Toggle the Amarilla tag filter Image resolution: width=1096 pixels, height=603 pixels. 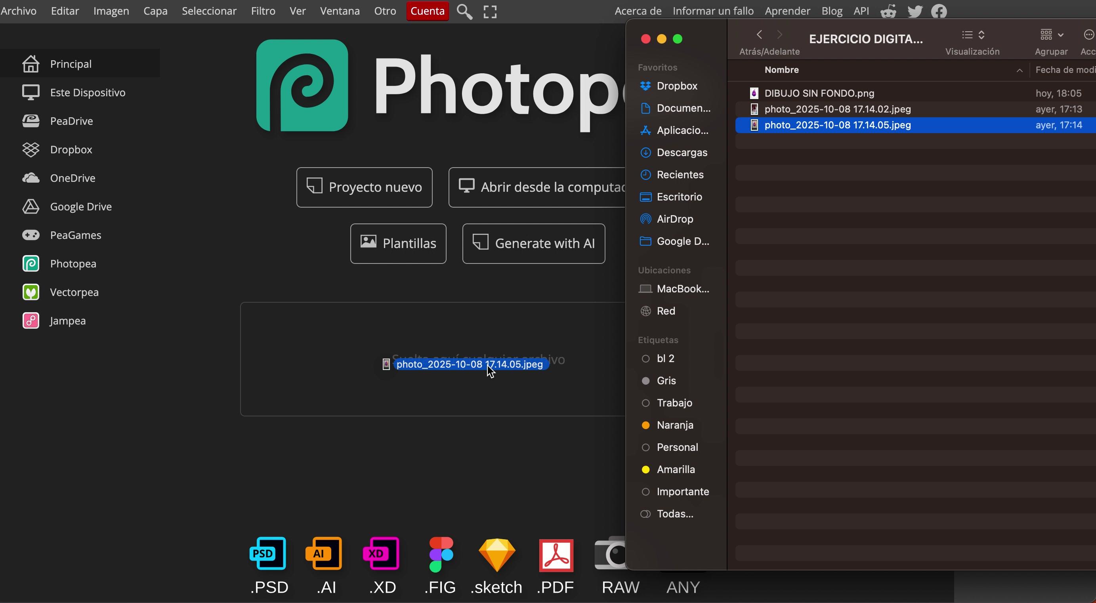tap(675, 469)
